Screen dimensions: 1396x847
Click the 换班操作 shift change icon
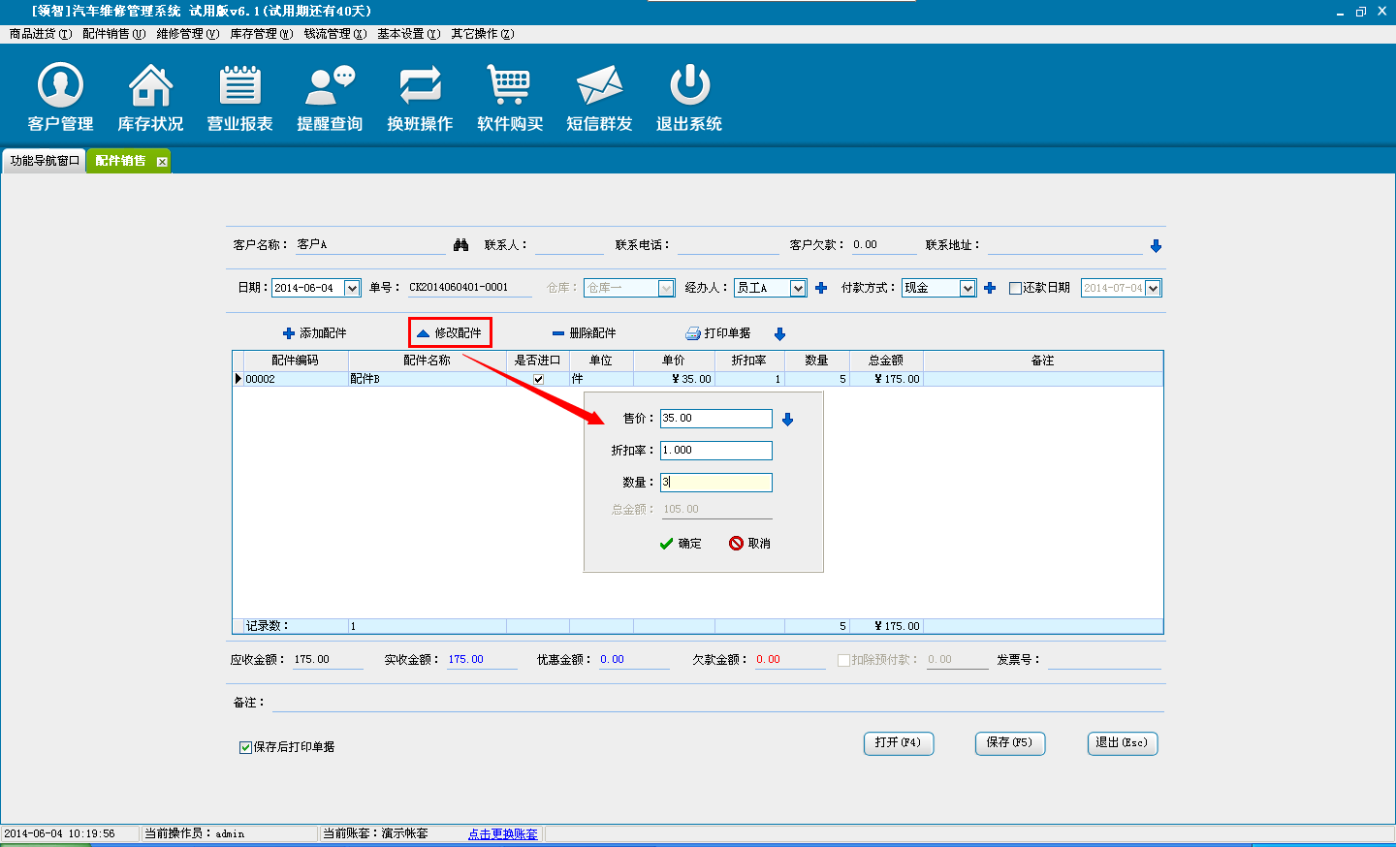click(x=420, y=86)
